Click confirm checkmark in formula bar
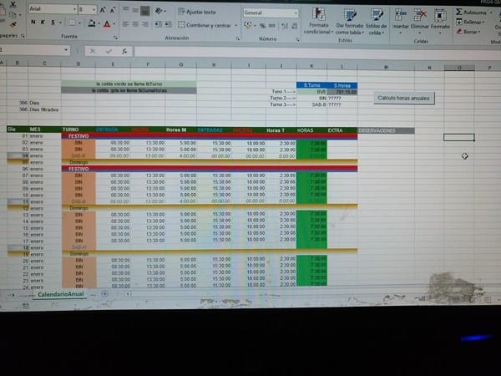This screenshot has height=376, width=501. (x=109, y=51)
